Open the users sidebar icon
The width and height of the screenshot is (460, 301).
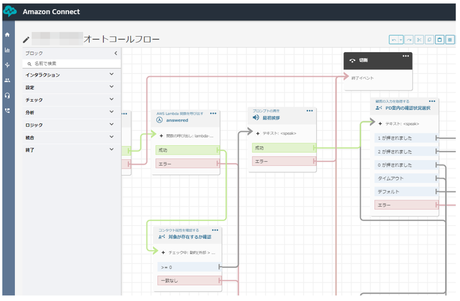pos(7,80)
